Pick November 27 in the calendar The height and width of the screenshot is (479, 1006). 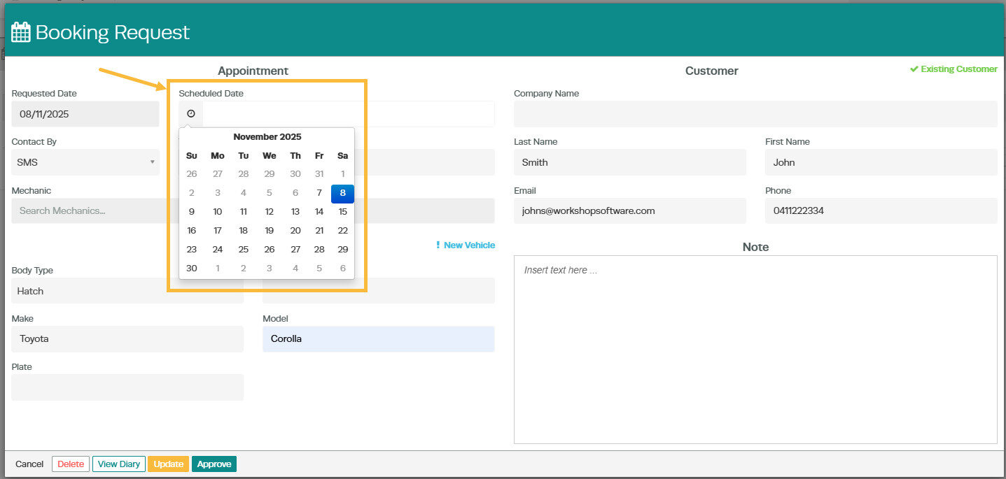[295, 250]
